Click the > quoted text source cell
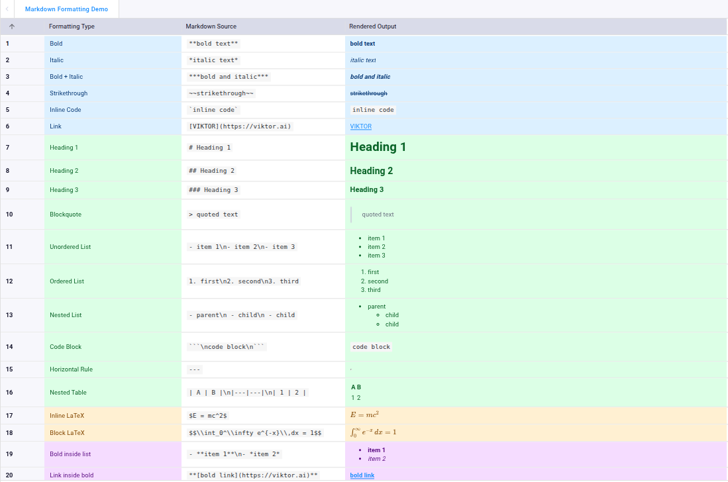The width and height of the screenshot is (728, 482). click(263, 215)
